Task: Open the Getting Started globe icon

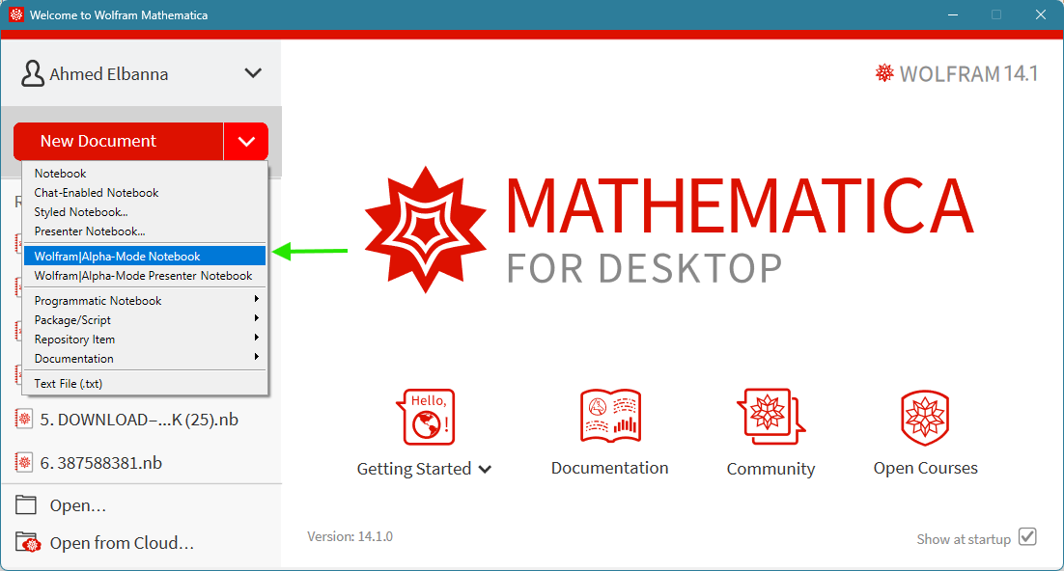Action: (x=426, y=417)
